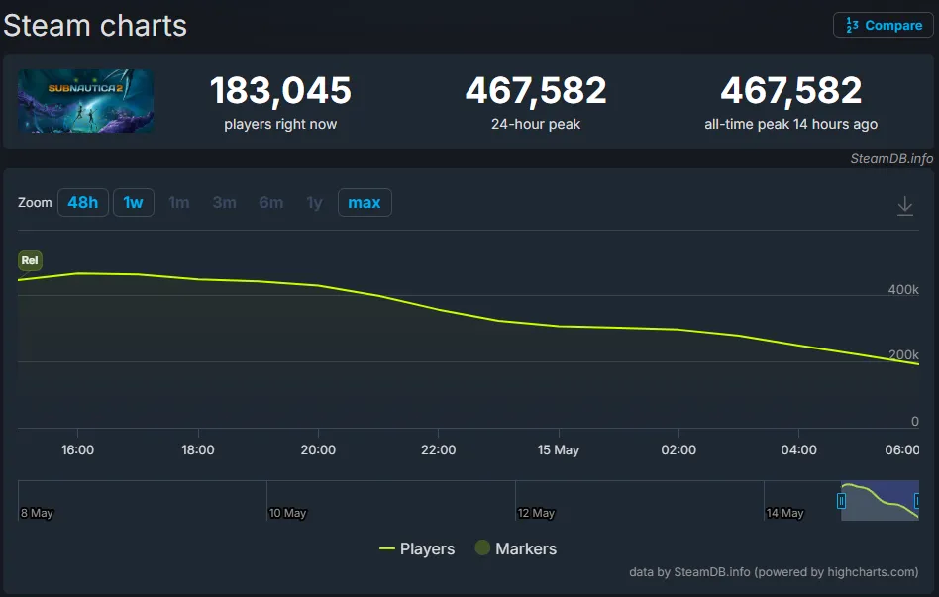Click the Zoom label text
Image resolution: width=939 pixels, height=597 pixels.
click(35, 202)
